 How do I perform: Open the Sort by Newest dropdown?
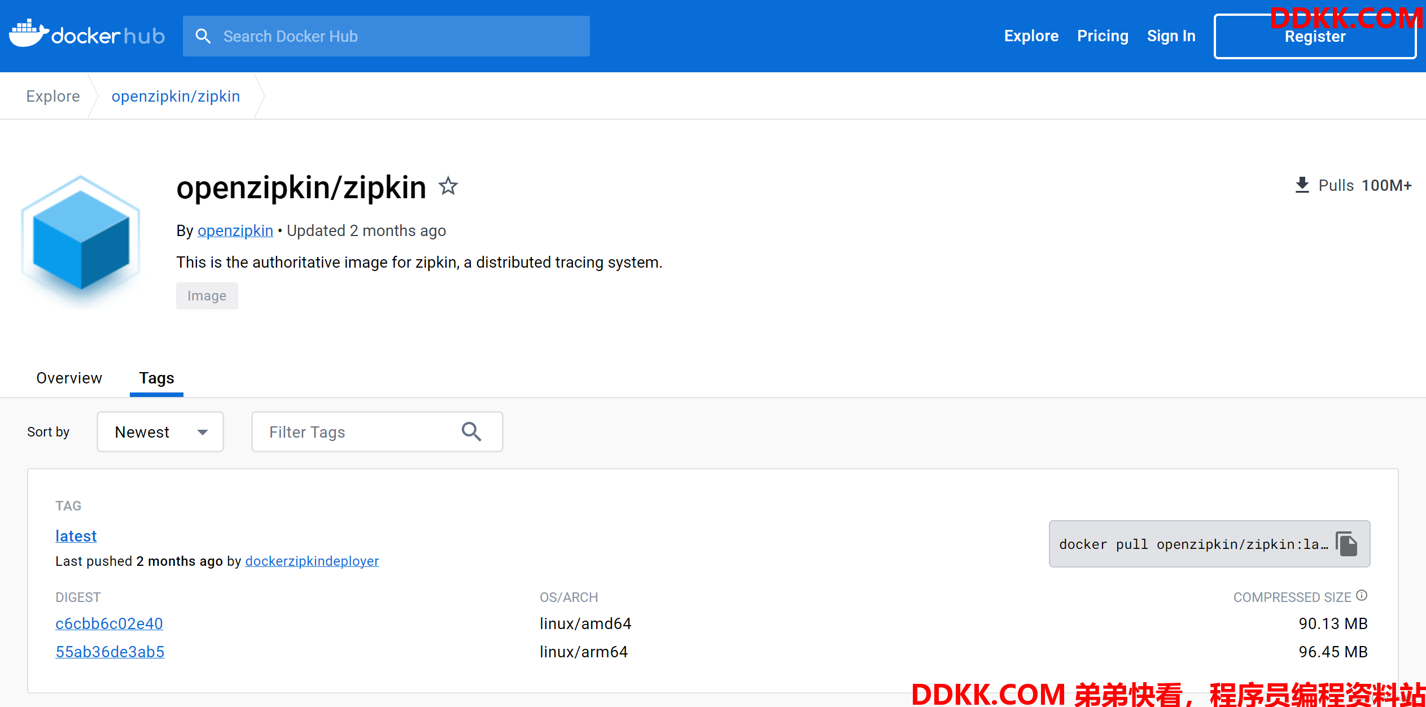[160, 431]
